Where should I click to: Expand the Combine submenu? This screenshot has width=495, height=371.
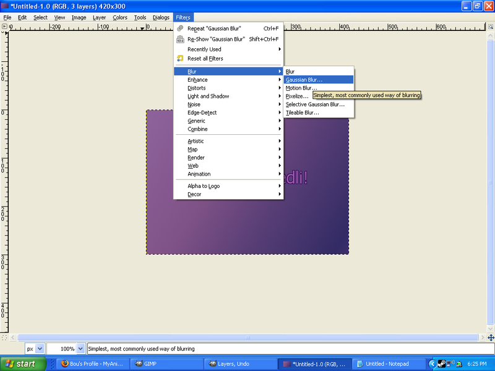pyautogui.click(x=228, y=129)
